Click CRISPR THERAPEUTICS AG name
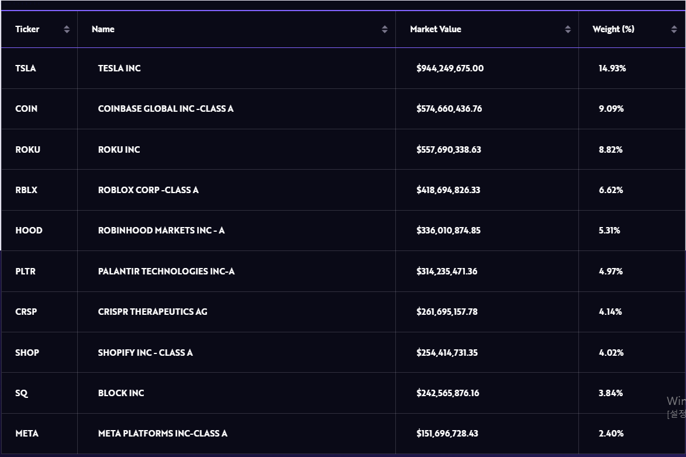 (153, 312)
